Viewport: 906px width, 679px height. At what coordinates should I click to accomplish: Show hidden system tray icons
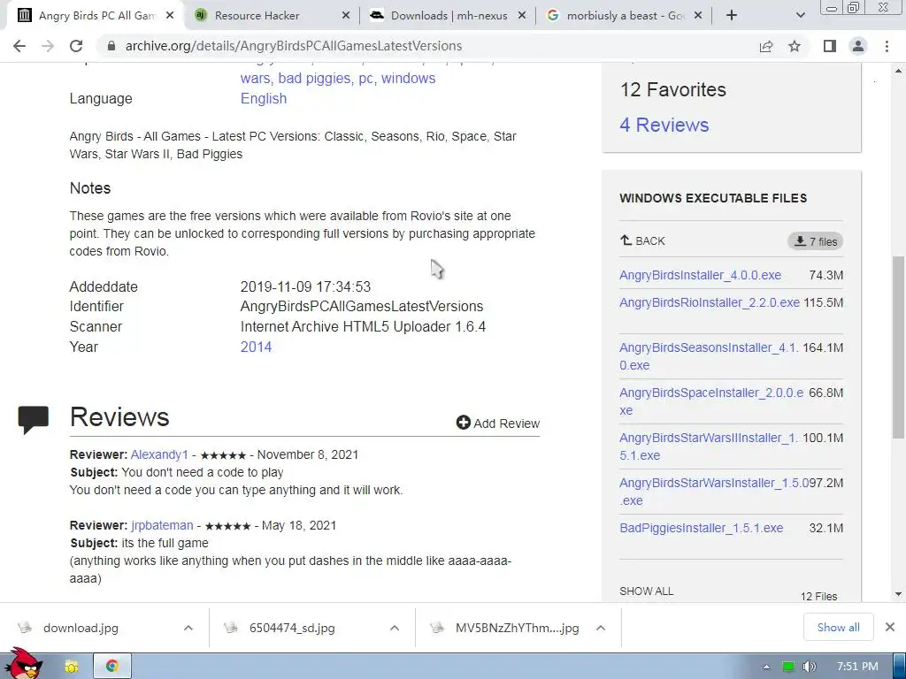[x=767, y=667]
